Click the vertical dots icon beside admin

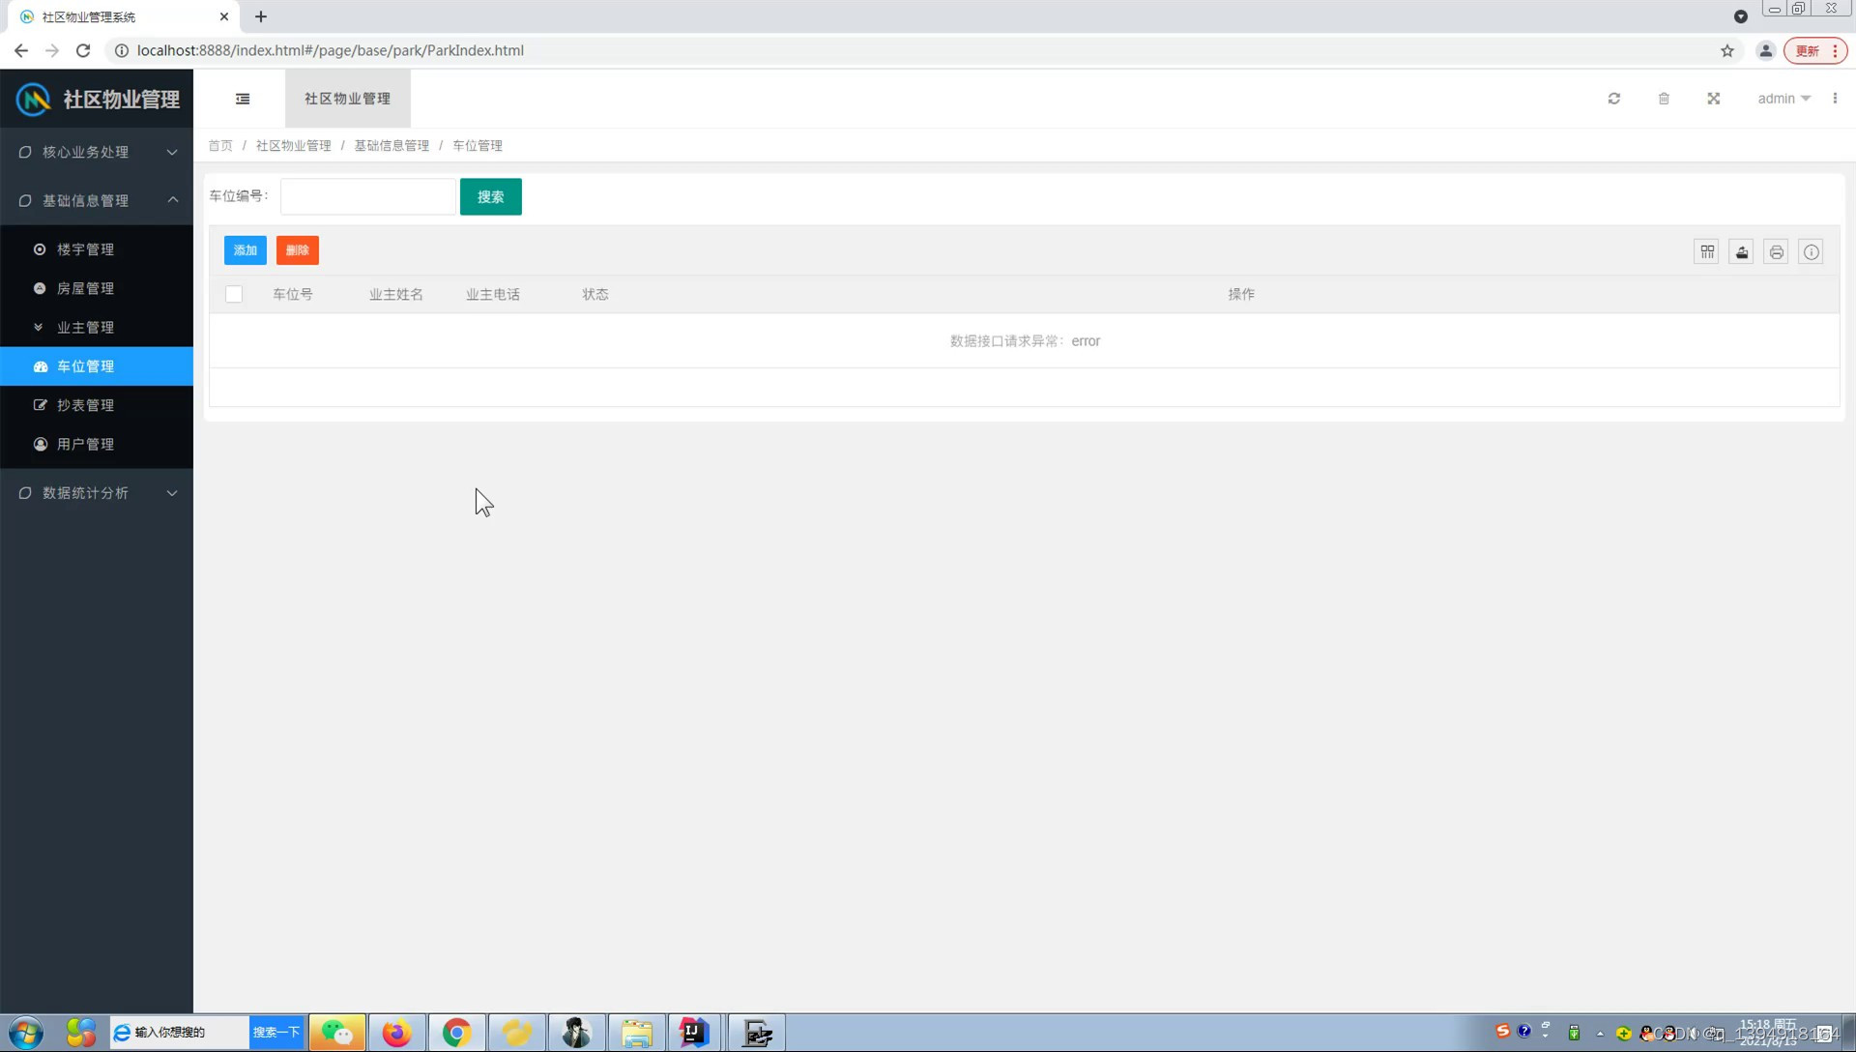[1835, 99]
